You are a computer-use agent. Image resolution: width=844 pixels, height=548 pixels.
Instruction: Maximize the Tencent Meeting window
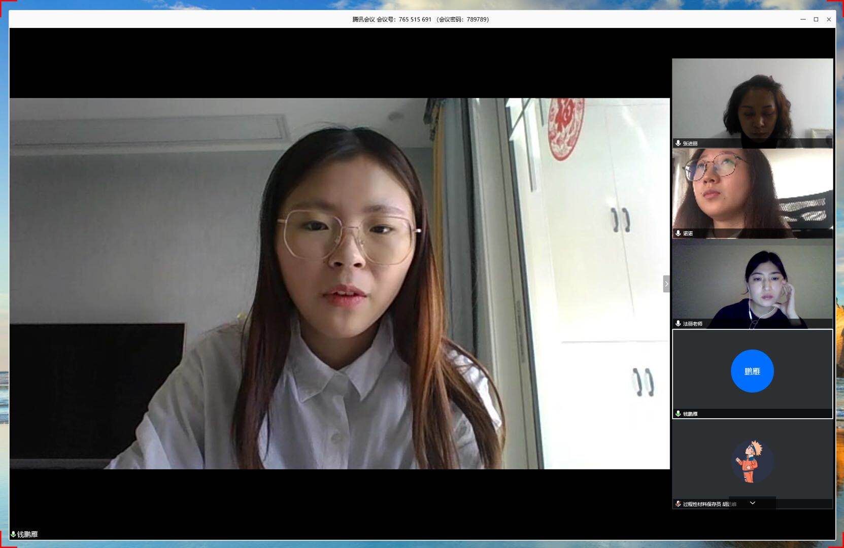pyautogui.click(x=816, y=19)
